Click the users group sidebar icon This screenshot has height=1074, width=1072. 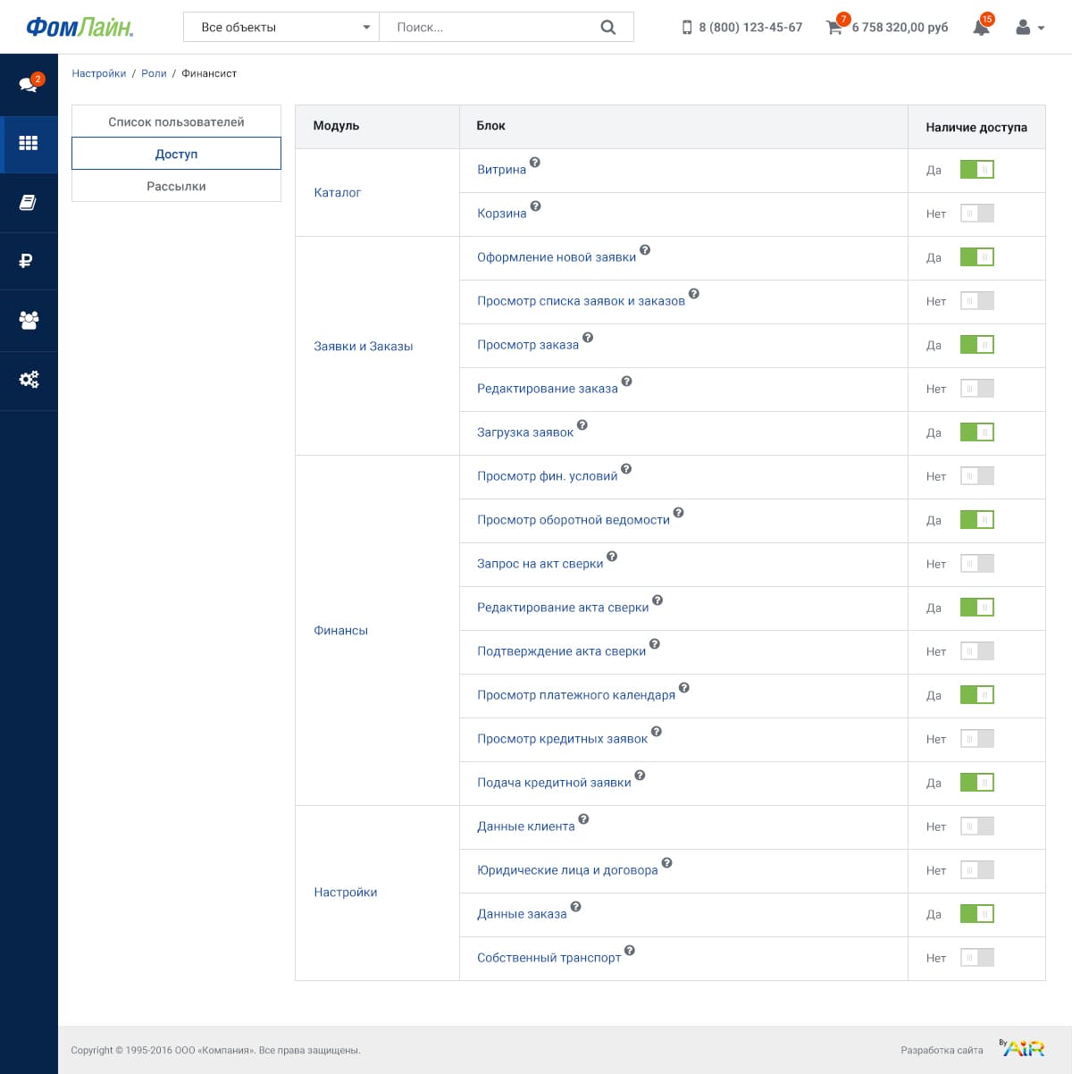(x=29, y=320)
